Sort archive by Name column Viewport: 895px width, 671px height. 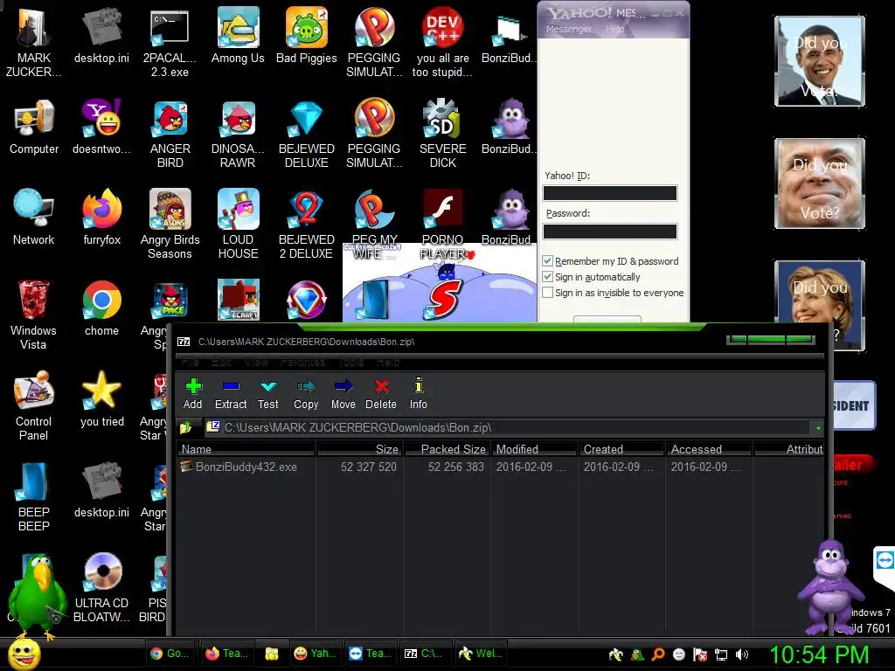[x=246, y=449]
